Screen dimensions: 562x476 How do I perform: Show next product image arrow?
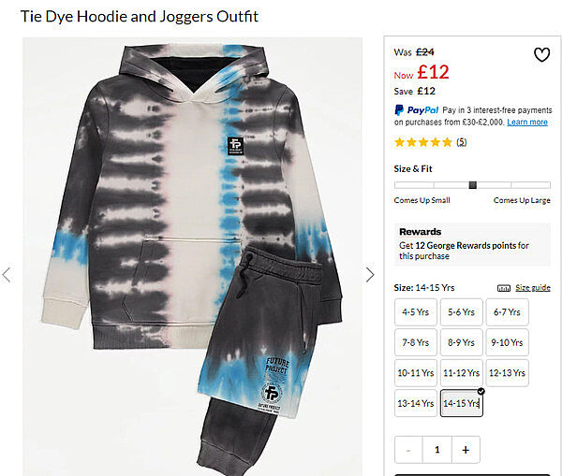pyautogui.click(x=370, y=275)
